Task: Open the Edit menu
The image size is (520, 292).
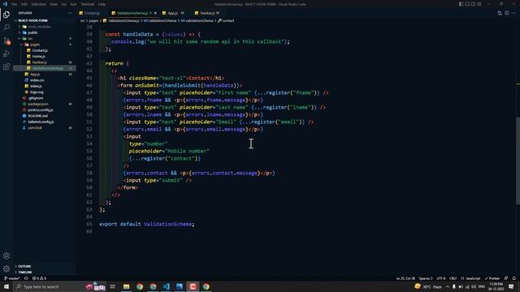Action: pyautogui.click(x=24, y=4)
